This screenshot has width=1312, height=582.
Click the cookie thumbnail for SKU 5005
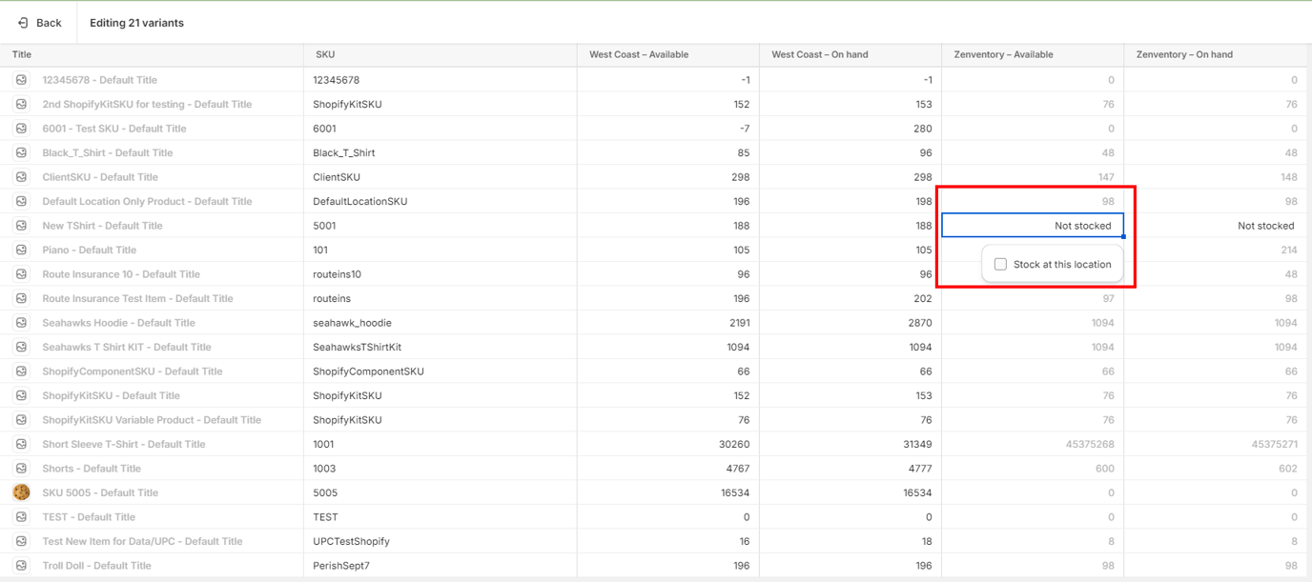[x=21, y=492]
